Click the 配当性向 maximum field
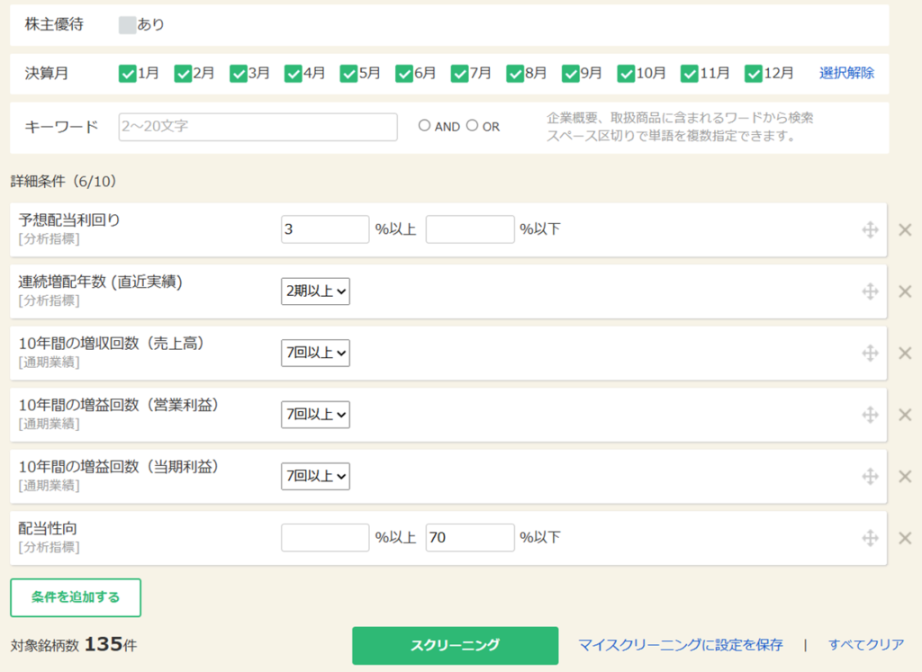 point(470,537)
